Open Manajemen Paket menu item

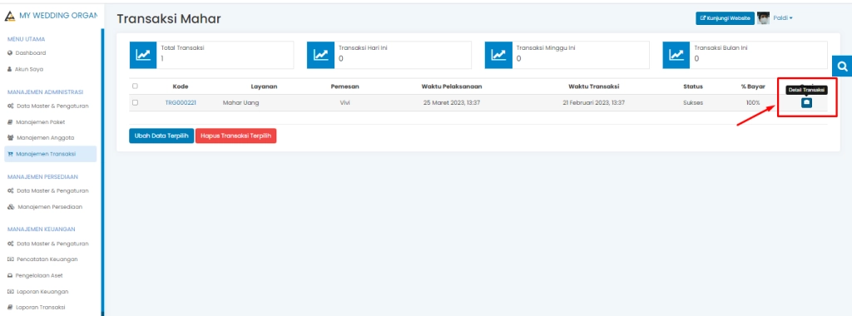pos(41,122)
